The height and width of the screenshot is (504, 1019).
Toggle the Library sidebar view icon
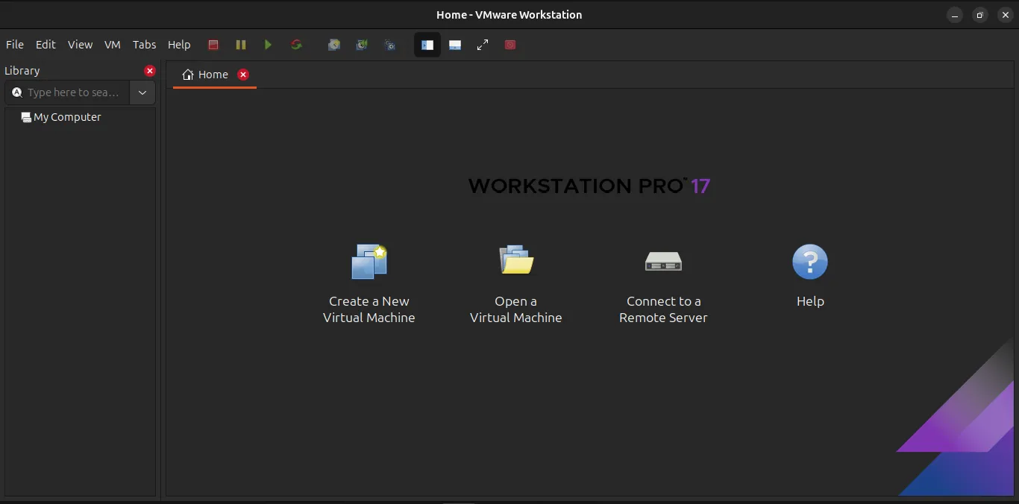click(427, 45)
